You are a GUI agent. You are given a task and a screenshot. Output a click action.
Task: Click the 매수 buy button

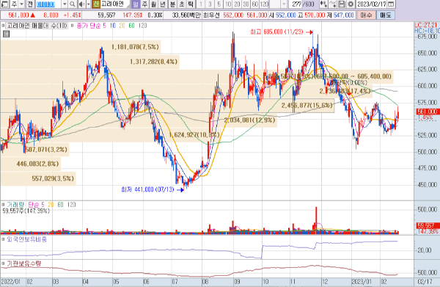pyautogui.click(x=366, y=15)
